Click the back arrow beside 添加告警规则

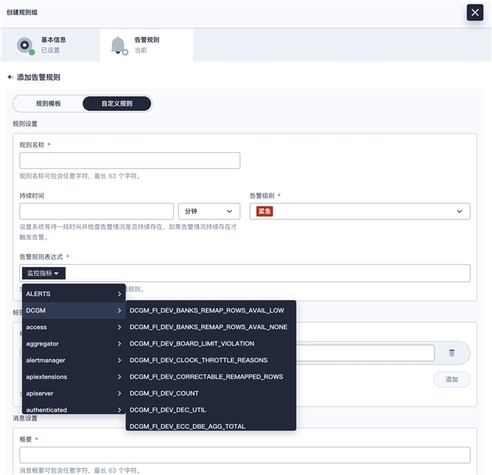click(11, 77)
